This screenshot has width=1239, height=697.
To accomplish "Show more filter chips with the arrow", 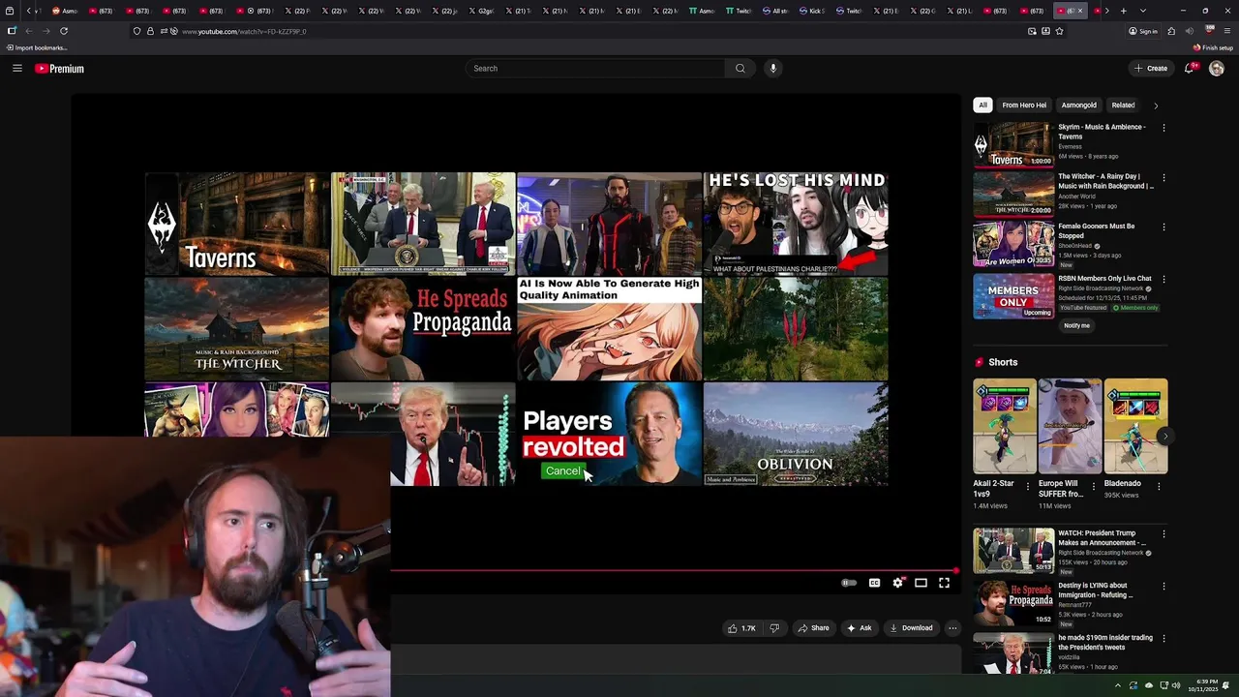I will pos(1155,106).
